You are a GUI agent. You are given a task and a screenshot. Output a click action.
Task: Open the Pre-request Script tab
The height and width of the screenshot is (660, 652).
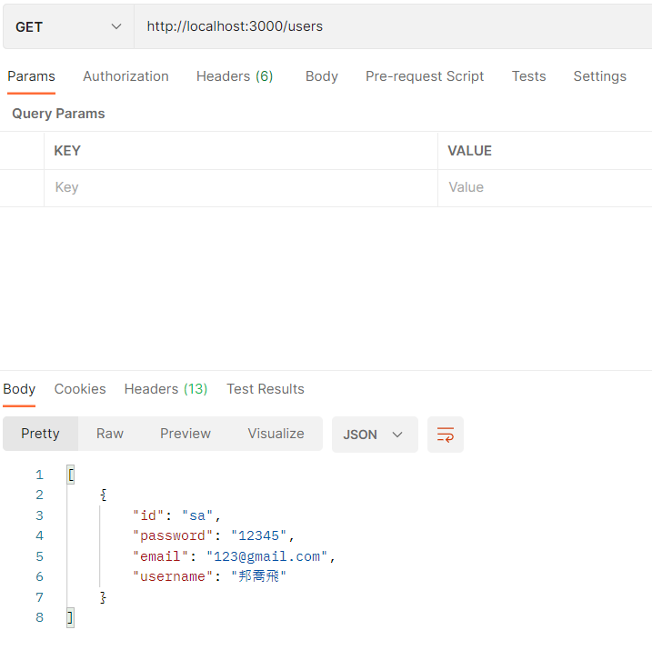click(x=425, y=76)
